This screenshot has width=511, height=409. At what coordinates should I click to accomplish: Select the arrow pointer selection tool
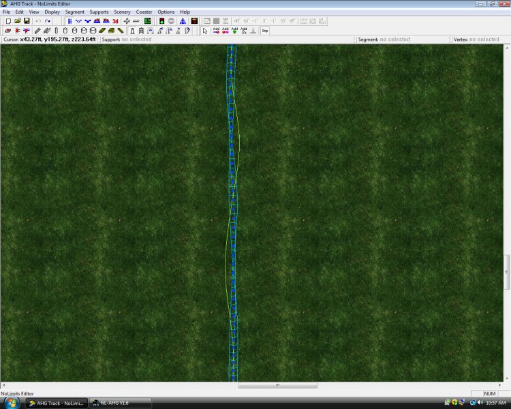(x=205, y=31)
